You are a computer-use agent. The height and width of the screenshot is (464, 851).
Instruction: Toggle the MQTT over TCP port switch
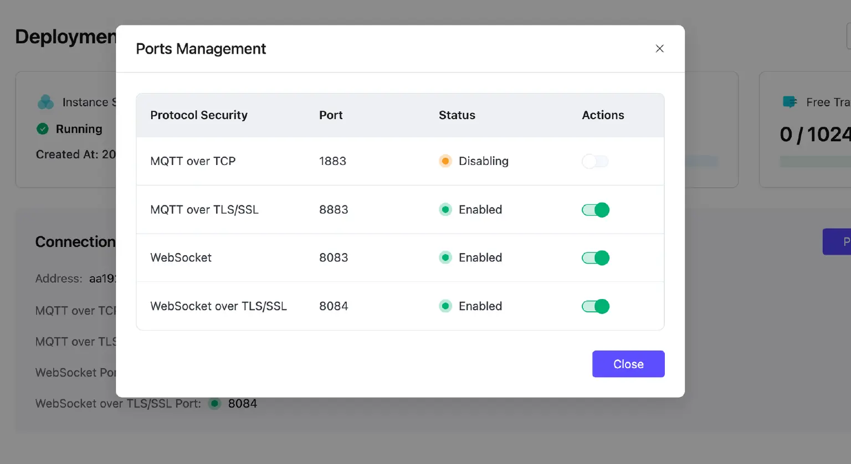click(x=595, y=161)
